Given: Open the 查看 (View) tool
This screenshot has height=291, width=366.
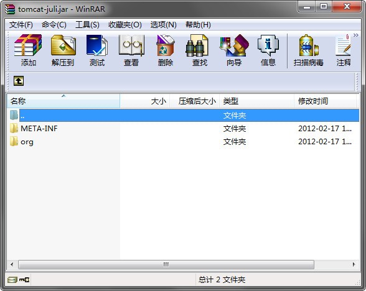Looking at the screenshot, I should [x=131, y=50].
